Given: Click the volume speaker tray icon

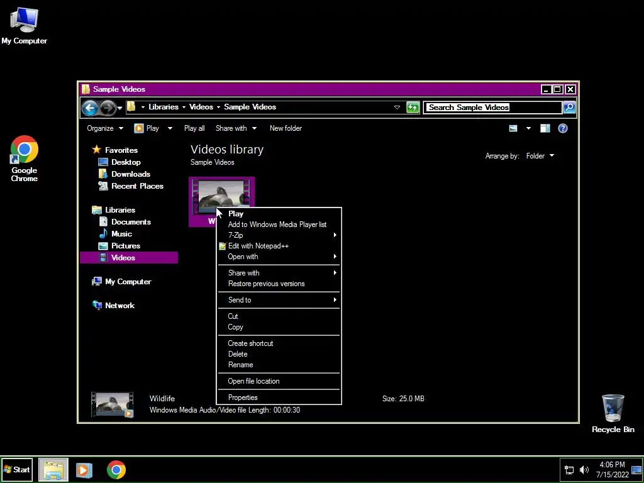Looking at the screenshot, I should click(584, 470).
